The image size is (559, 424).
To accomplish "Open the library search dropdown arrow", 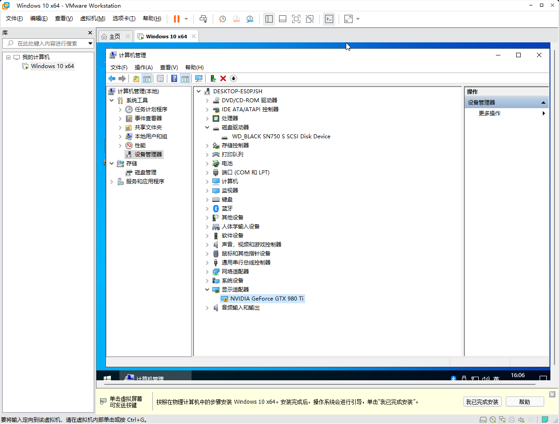I will click(91, 43).
